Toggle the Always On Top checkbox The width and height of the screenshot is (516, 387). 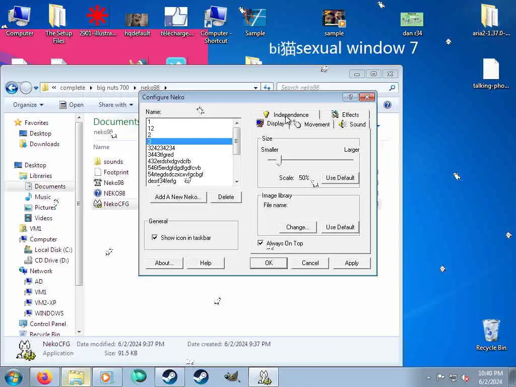coord(261,243)
